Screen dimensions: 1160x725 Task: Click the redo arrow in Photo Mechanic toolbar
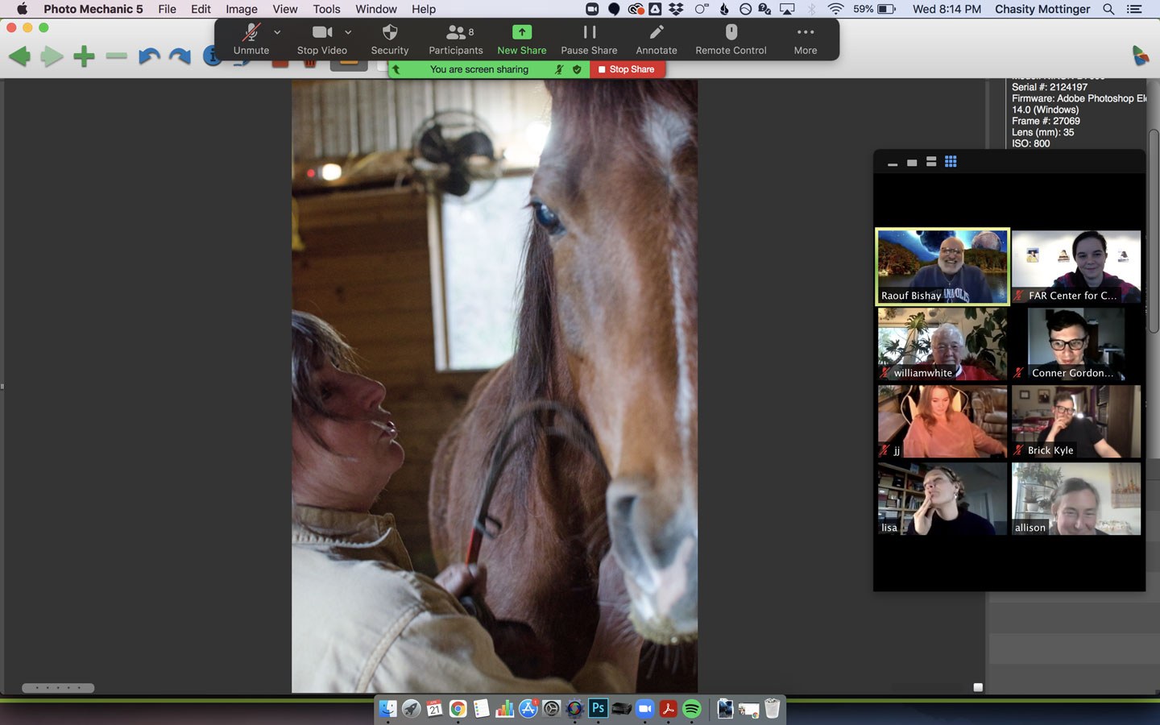[x=179, y=56]
